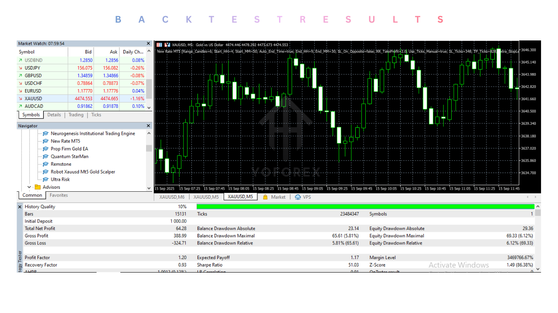Click the Symbol column header
The height and width of the screenshot is (313, 558).
[x=27, y=52]
